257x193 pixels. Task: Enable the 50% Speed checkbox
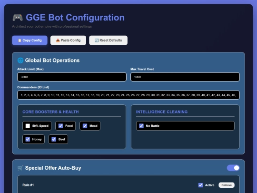28,126
